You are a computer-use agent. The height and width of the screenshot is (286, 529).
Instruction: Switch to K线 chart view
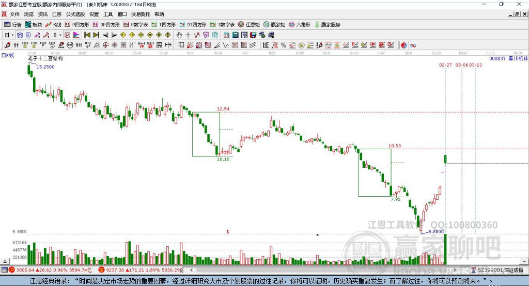tap(53, 25)
